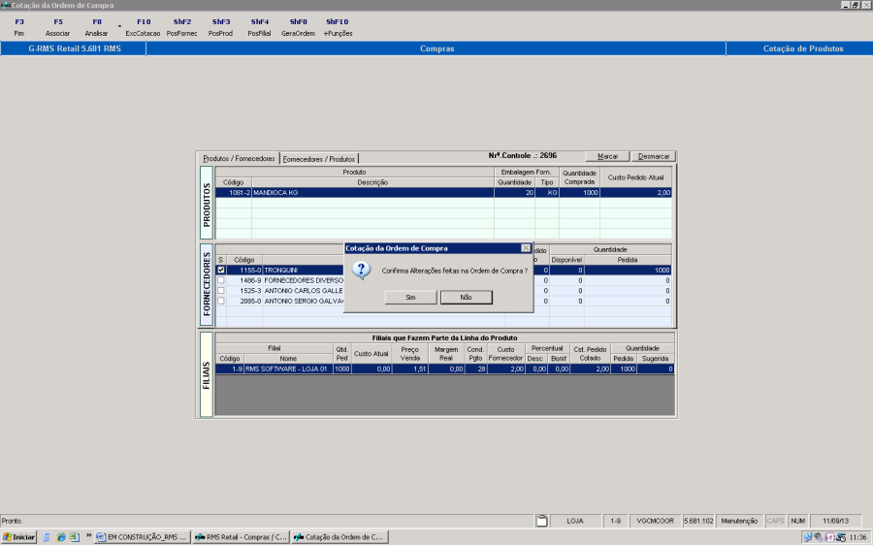Check the ANTONIO CARLOS GALLE supplier checkbox
This screenshot has width=873, height=545.
[x=221, y=291]
